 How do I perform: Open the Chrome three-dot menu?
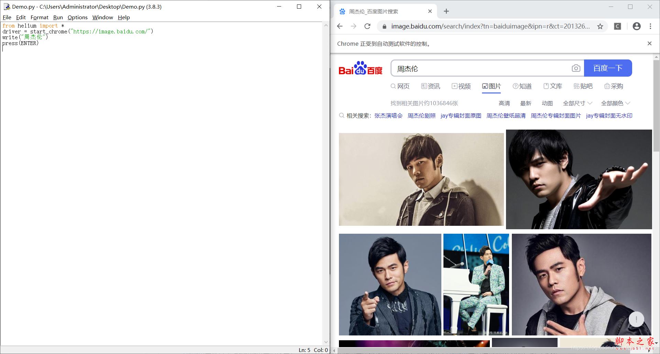[650, 26]
